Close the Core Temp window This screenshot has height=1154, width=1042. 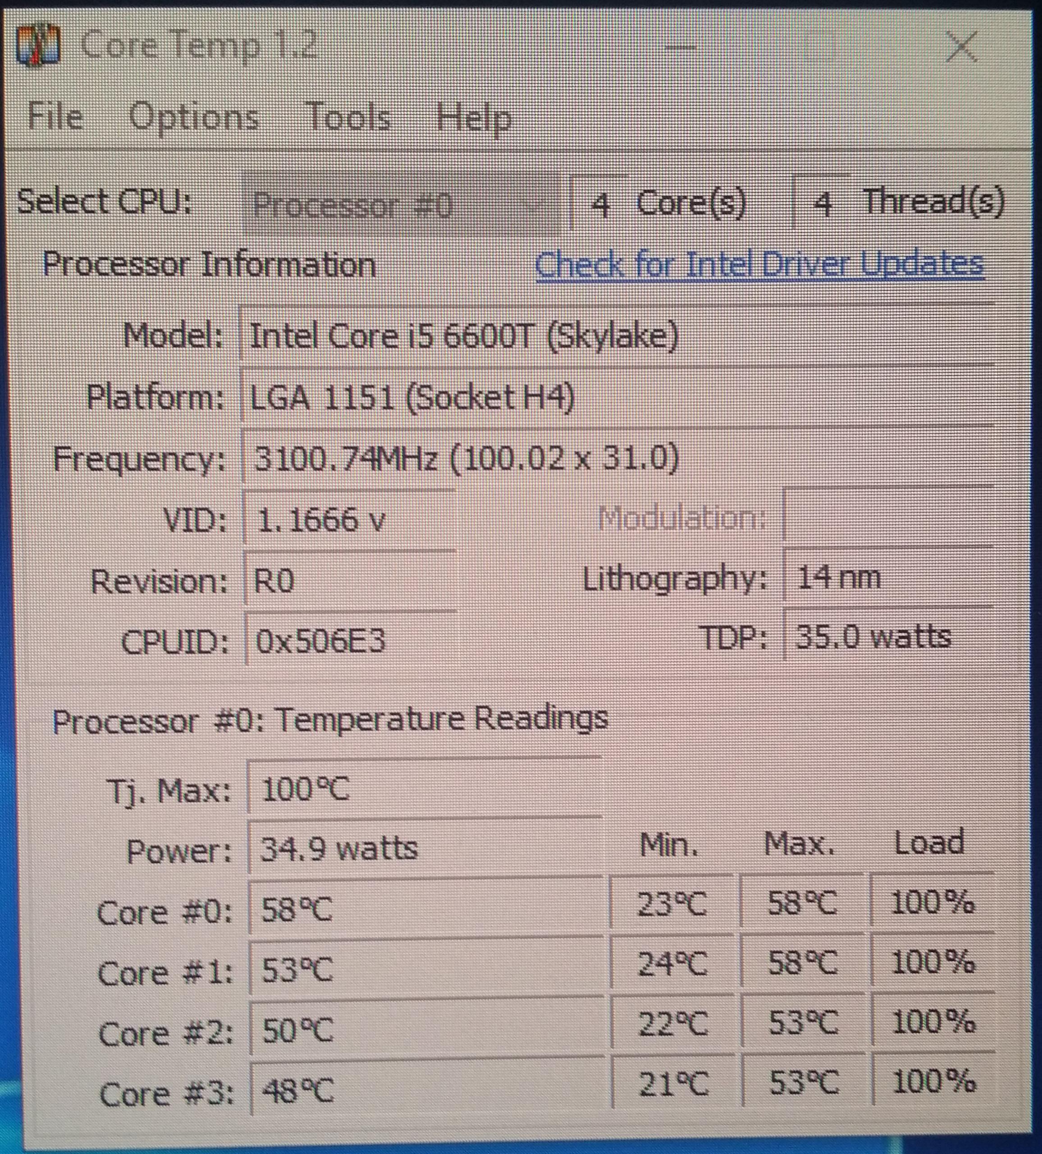coord(961,46)
